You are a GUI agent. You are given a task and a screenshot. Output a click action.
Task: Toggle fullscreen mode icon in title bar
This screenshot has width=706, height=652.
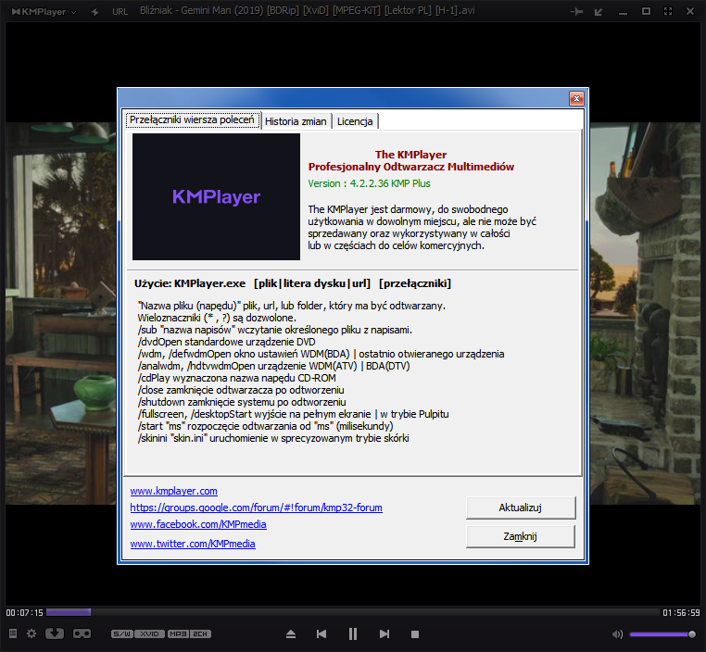668,11
